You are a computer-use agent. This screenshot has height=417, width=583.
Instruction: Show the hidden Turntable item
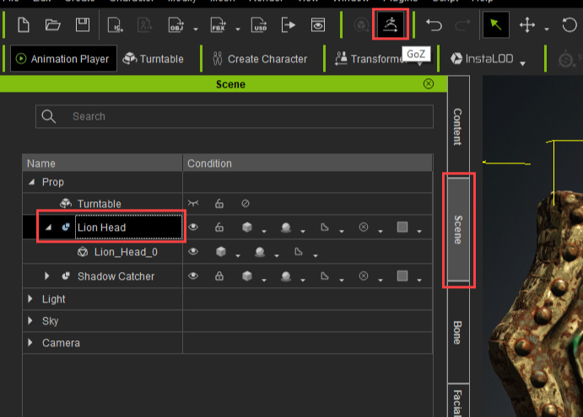click(194, 204)
